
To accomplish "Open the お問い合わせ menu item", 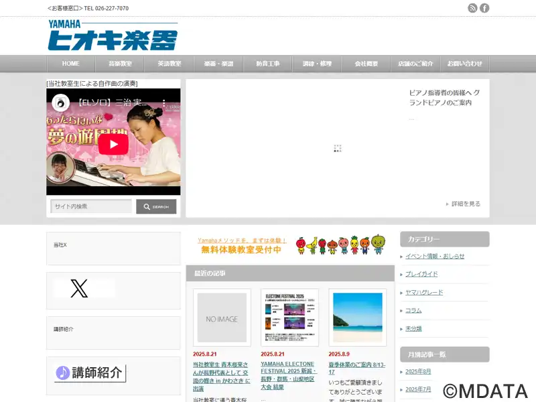I will [x=464, y=64].
